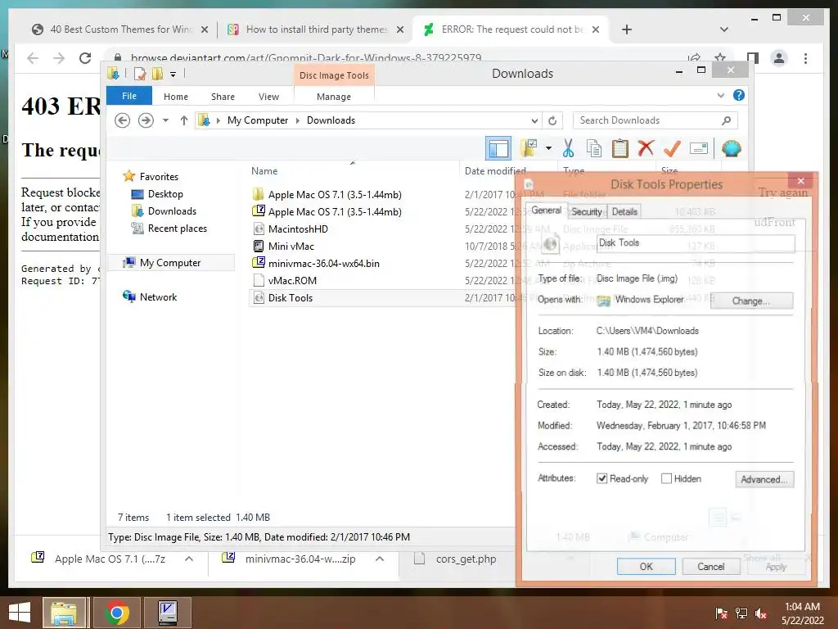Switch to Home ribbon tab
Screen dimensions: 838x629
pos(176,97)
